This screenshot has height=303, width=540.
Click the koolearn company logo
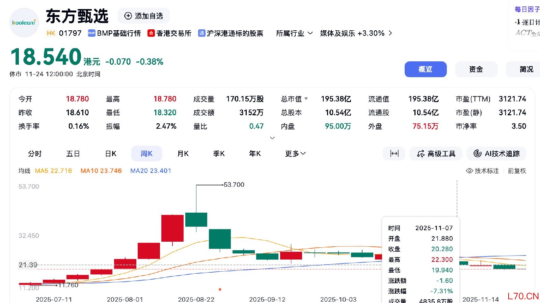(x=24, y=23)
